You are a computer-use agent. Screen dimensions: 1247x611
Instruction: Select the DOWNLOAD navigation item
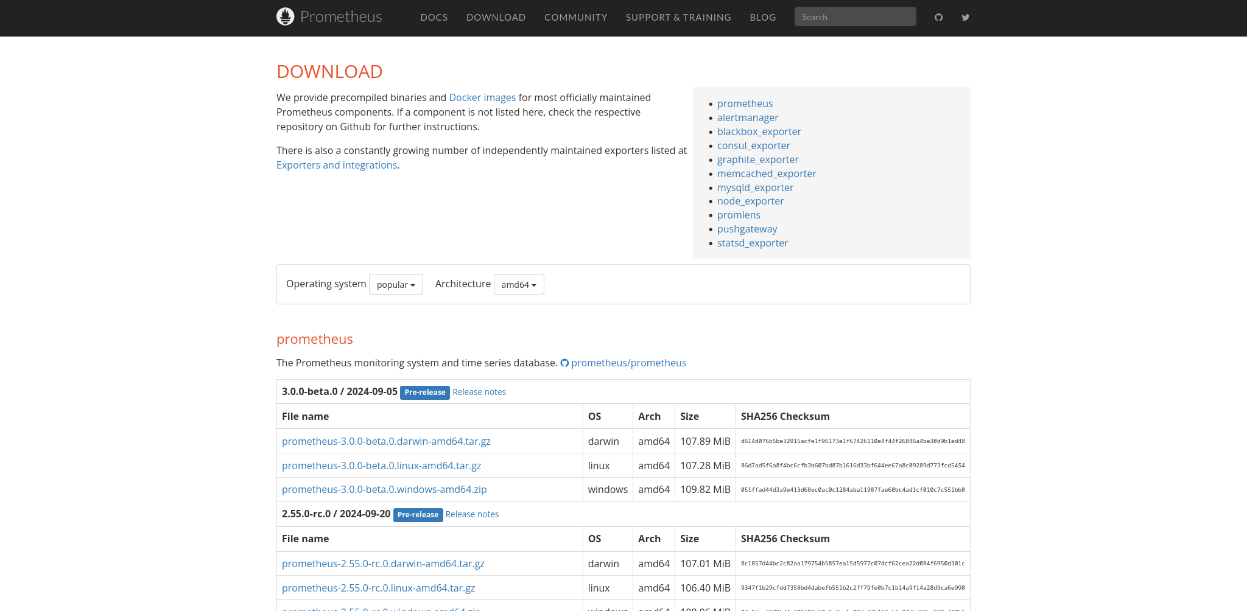pos(496,17)
